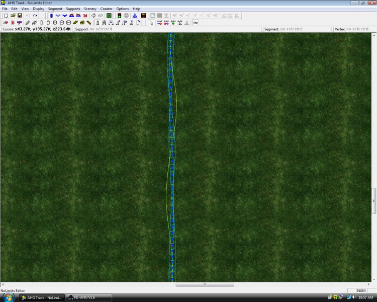The height and width of the screenshot is (302, 377).
Task: Redo the last edit
Action: coord(35,16)
